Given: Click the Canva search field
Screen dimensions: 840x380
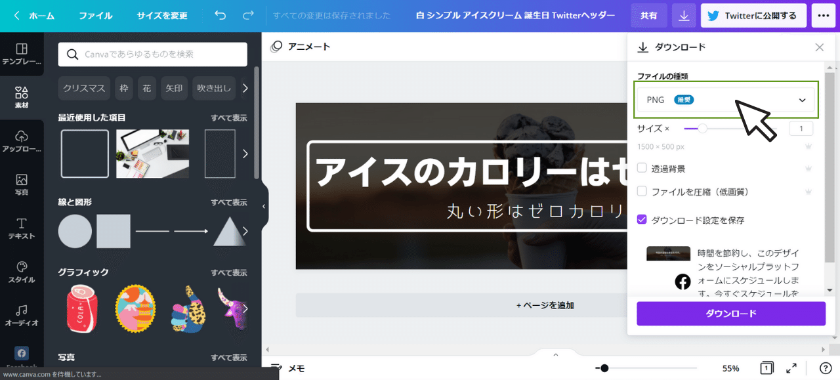Looking at the screenshot, I should 152,54.
